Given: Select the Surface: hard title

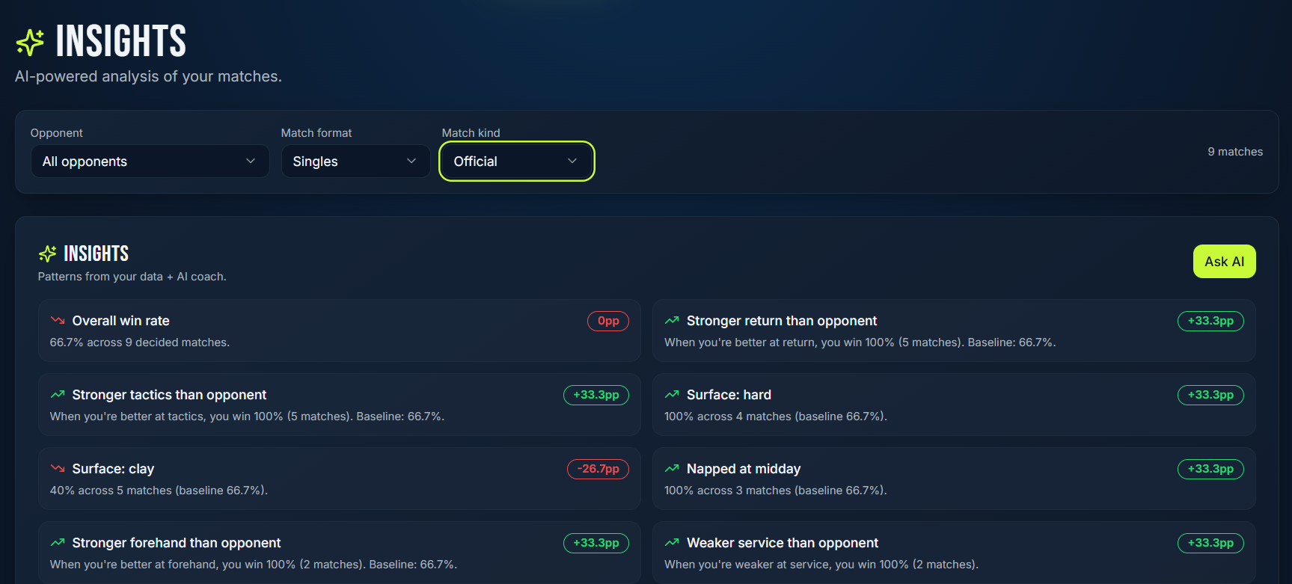Looking at the screenshot, I should click(729, 395).
